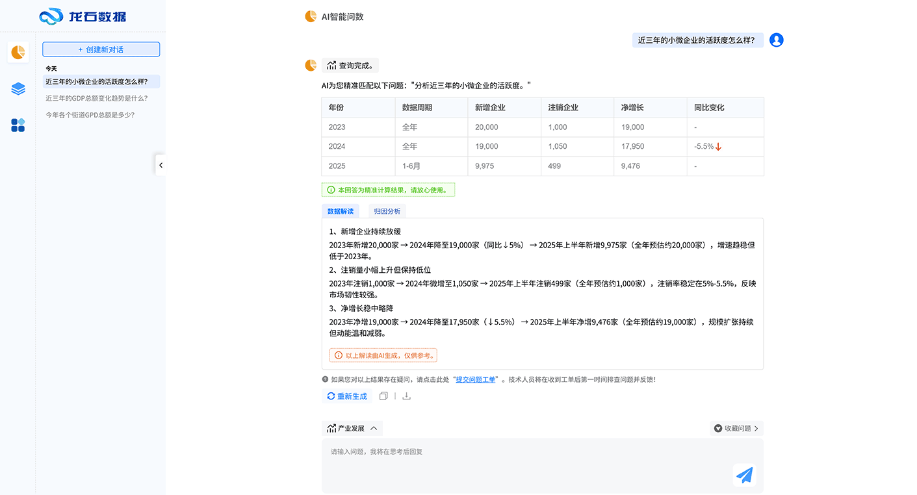Viewport: 917px width, 495px height.
Task: Click the green 本回答为精准计算结果 notice
Action: coord(388,190)
